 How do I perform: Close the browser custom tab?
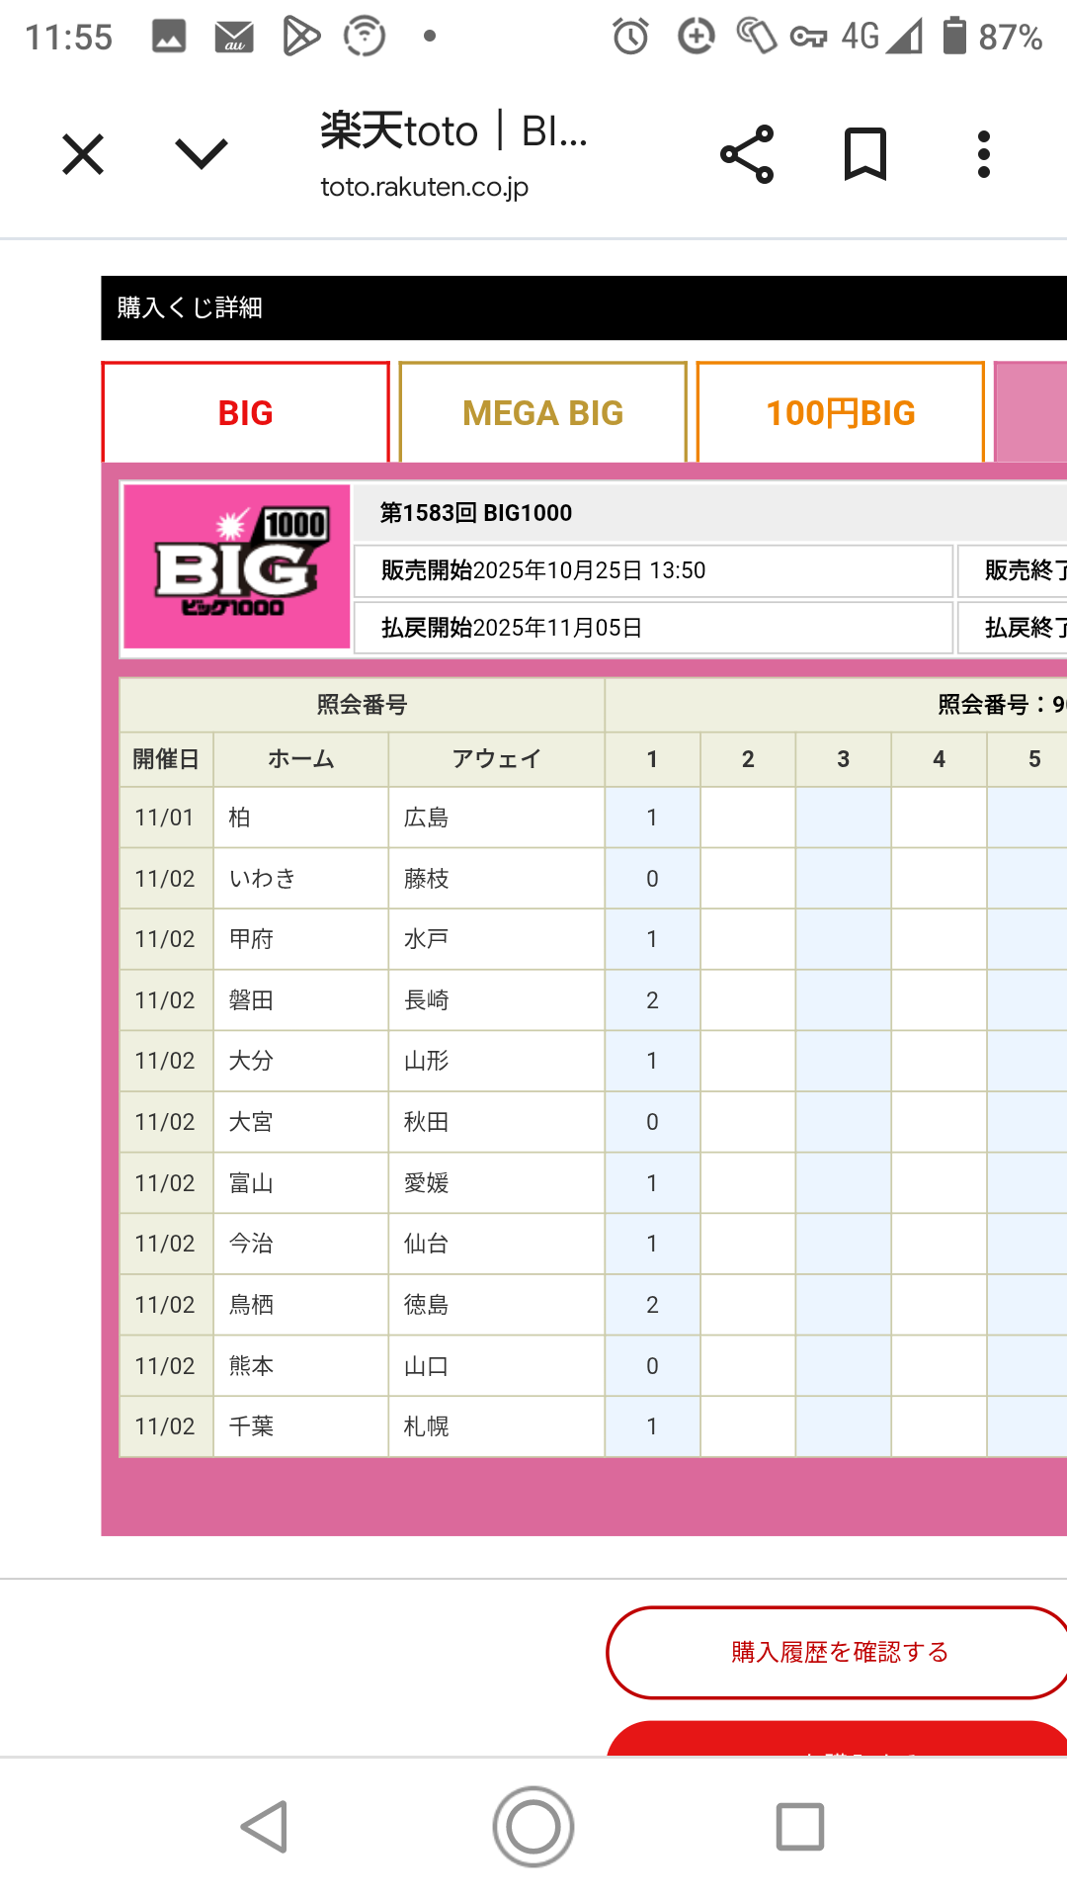(x=83, y=155)
